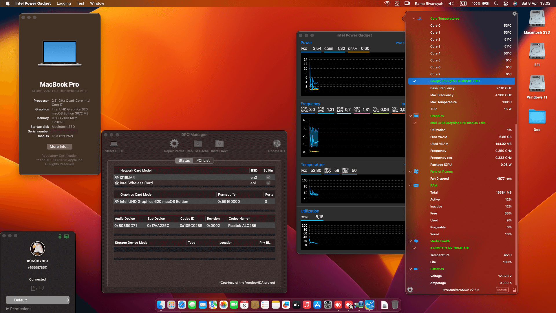Open System Settings from the Dock
The height and width of the screenshot is (313, 556).
(328, 305)
